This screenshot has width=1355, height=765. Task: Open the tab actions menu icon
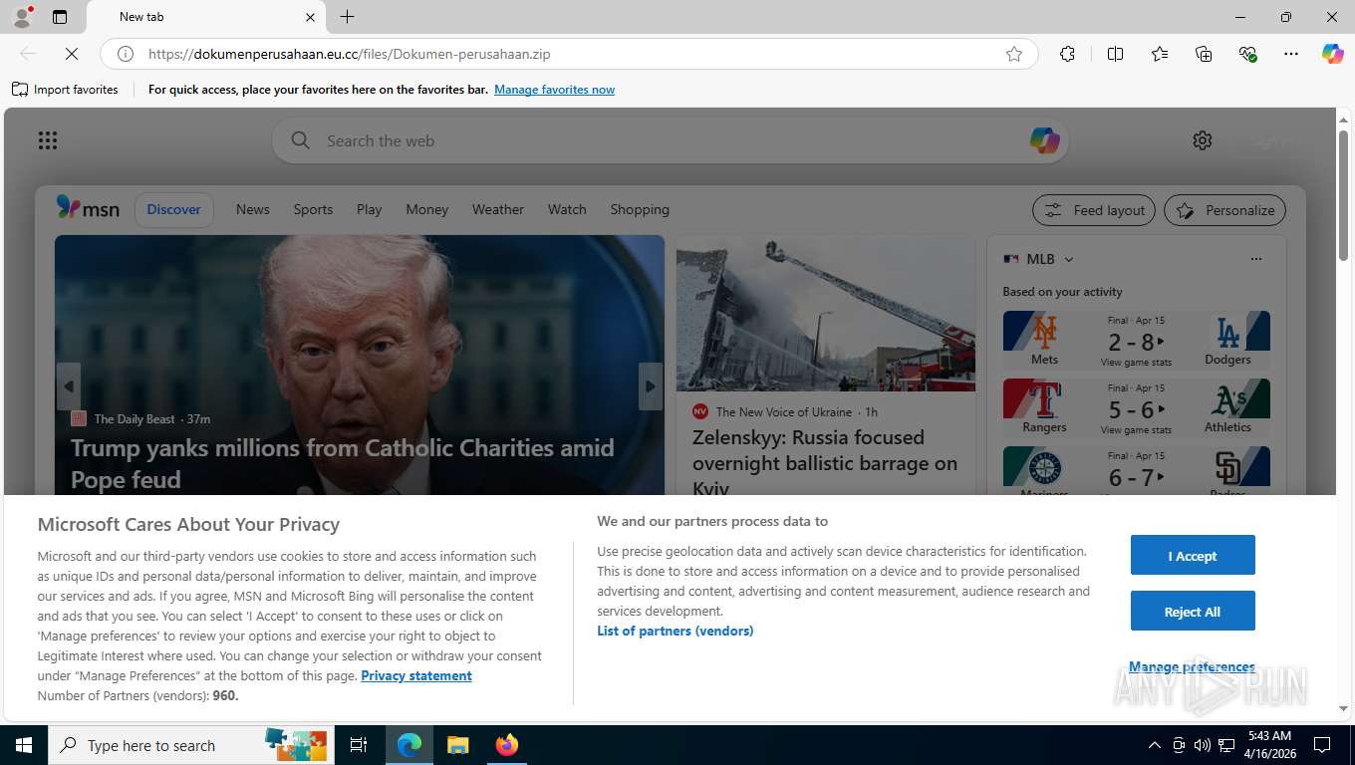tap(60, 17)
